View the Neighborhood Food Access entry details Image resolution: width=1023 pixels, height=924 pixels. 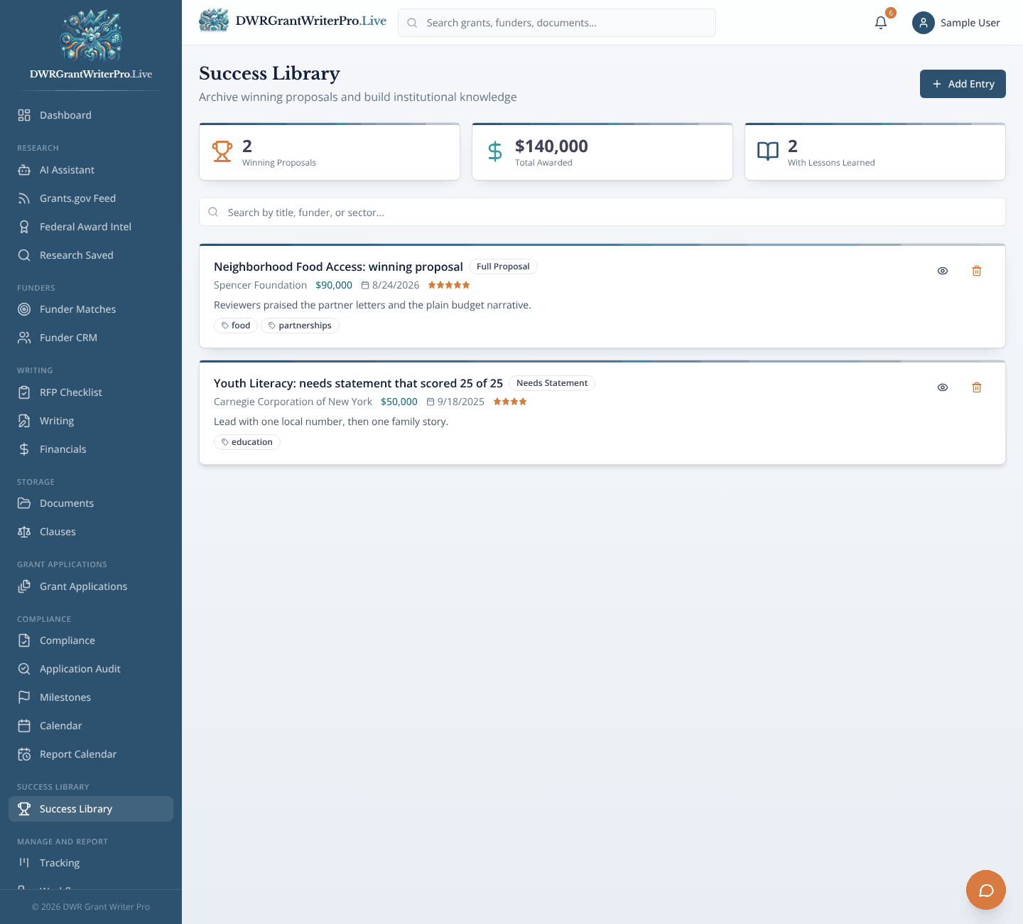[943, 271]
